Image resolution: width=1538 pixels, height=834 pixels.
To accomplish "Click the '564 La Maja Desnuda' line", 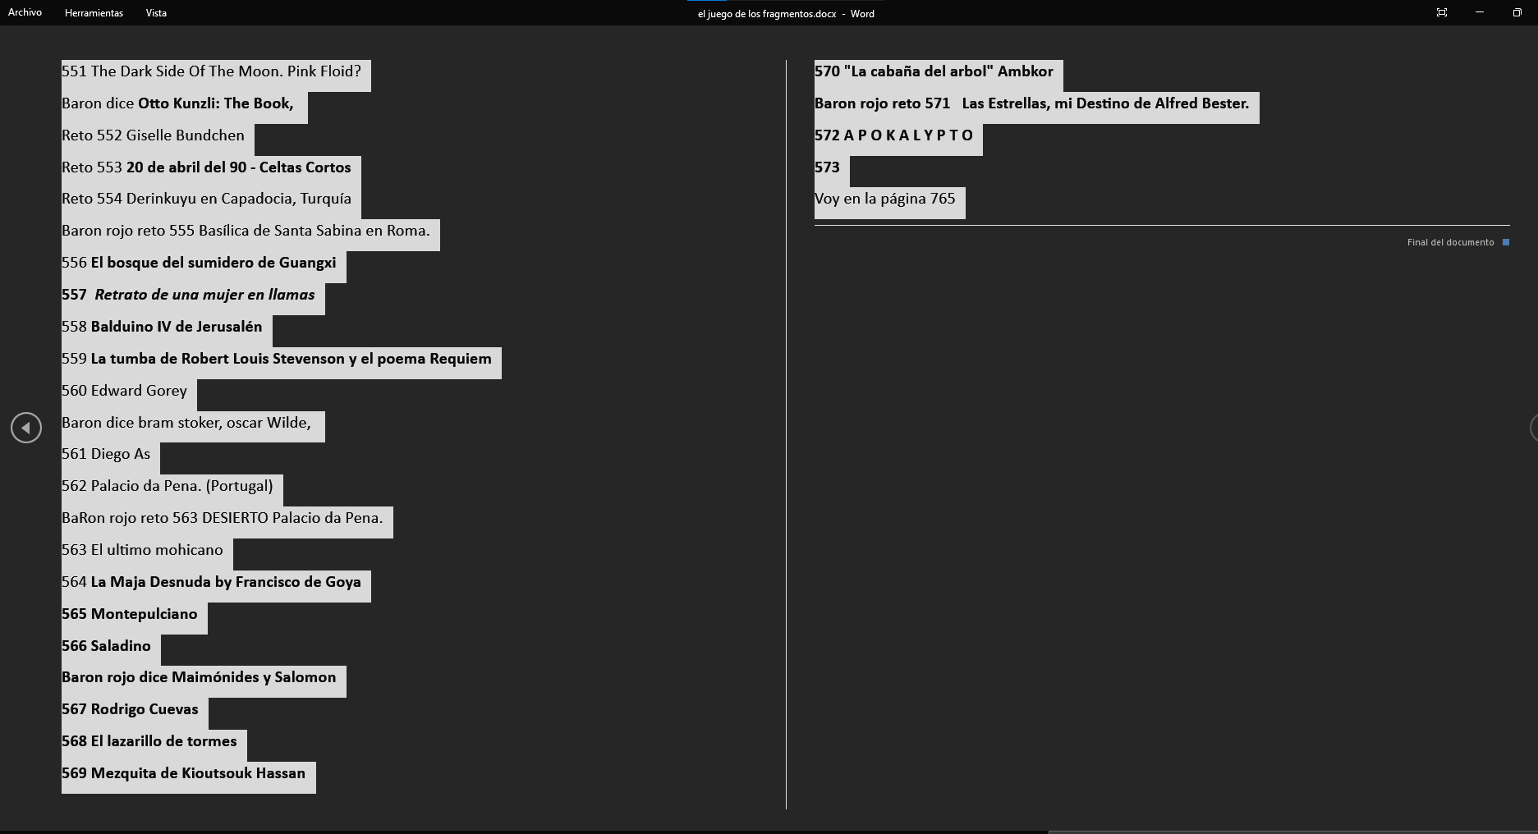I will point(211,582).
